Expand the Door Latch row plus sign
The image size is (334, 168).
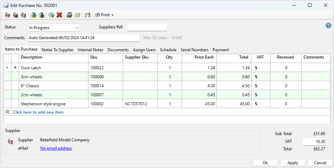coord(15,68)
